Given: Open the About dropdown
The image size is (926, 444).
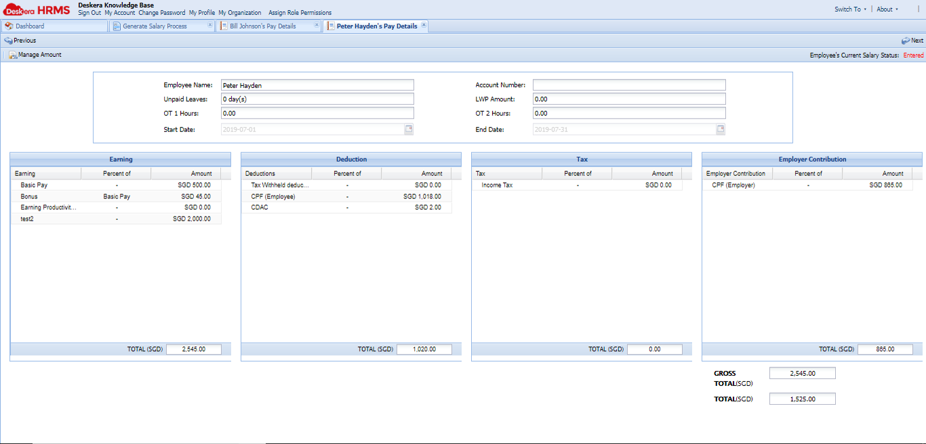Looking at the screenshot, I should tap(887, 9).
